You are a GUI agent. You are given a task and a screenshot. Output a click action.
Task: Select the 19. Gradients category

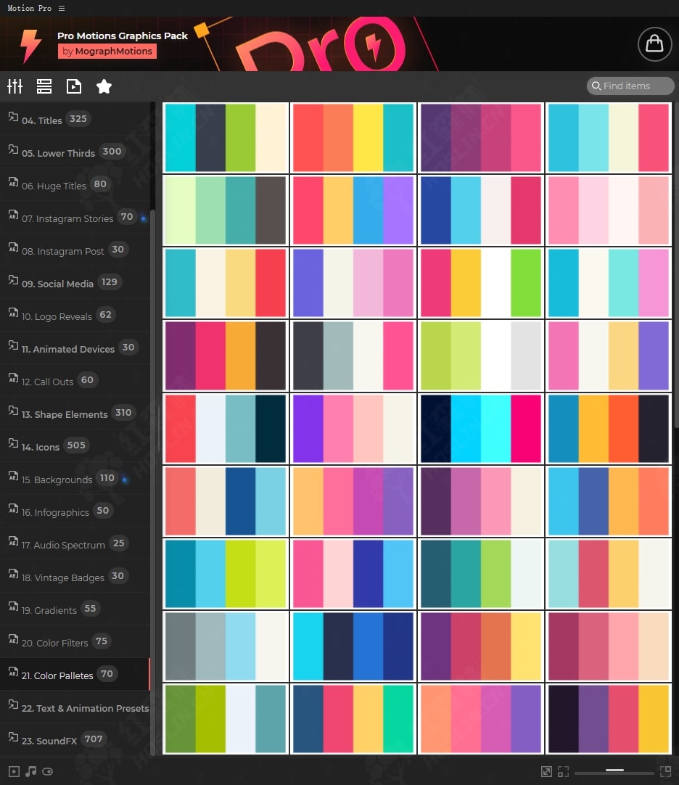[75, 609]
